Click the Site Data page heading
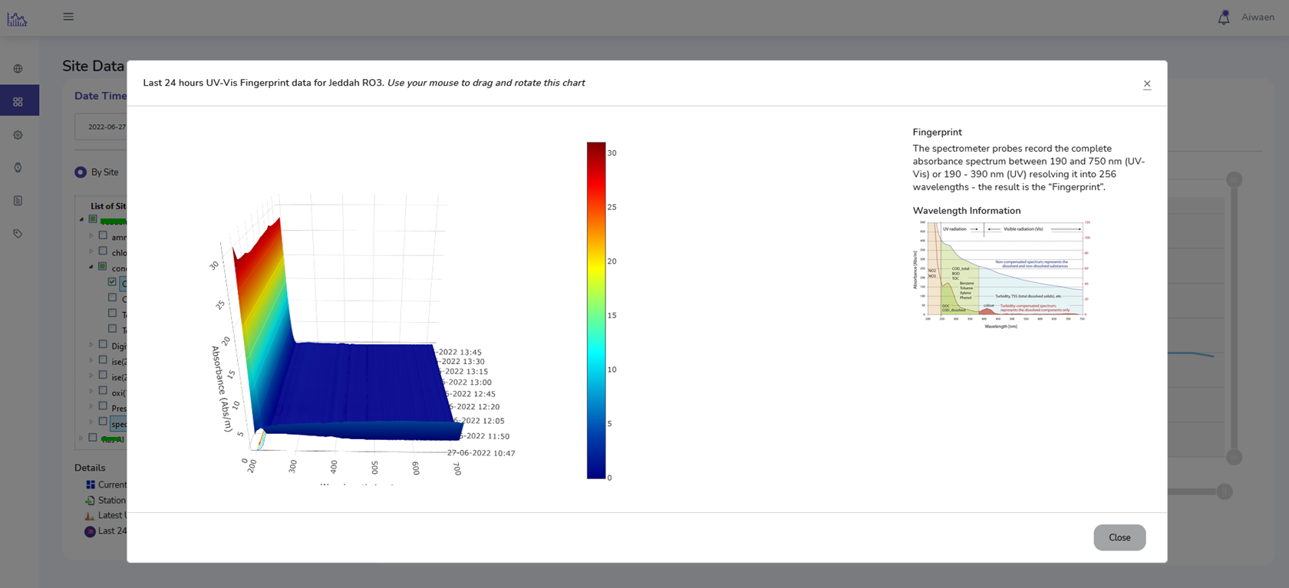 coord(93,66)
